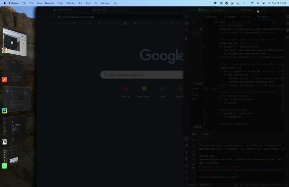
Task: Open the YouTube shortcut tile
Action: [125, 91]
